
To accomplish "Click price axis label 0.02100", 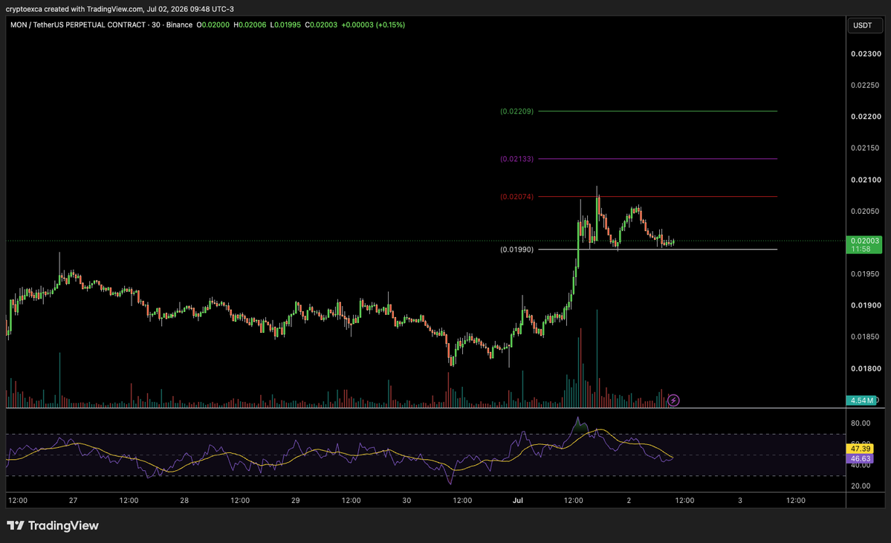I will (866, 180).
